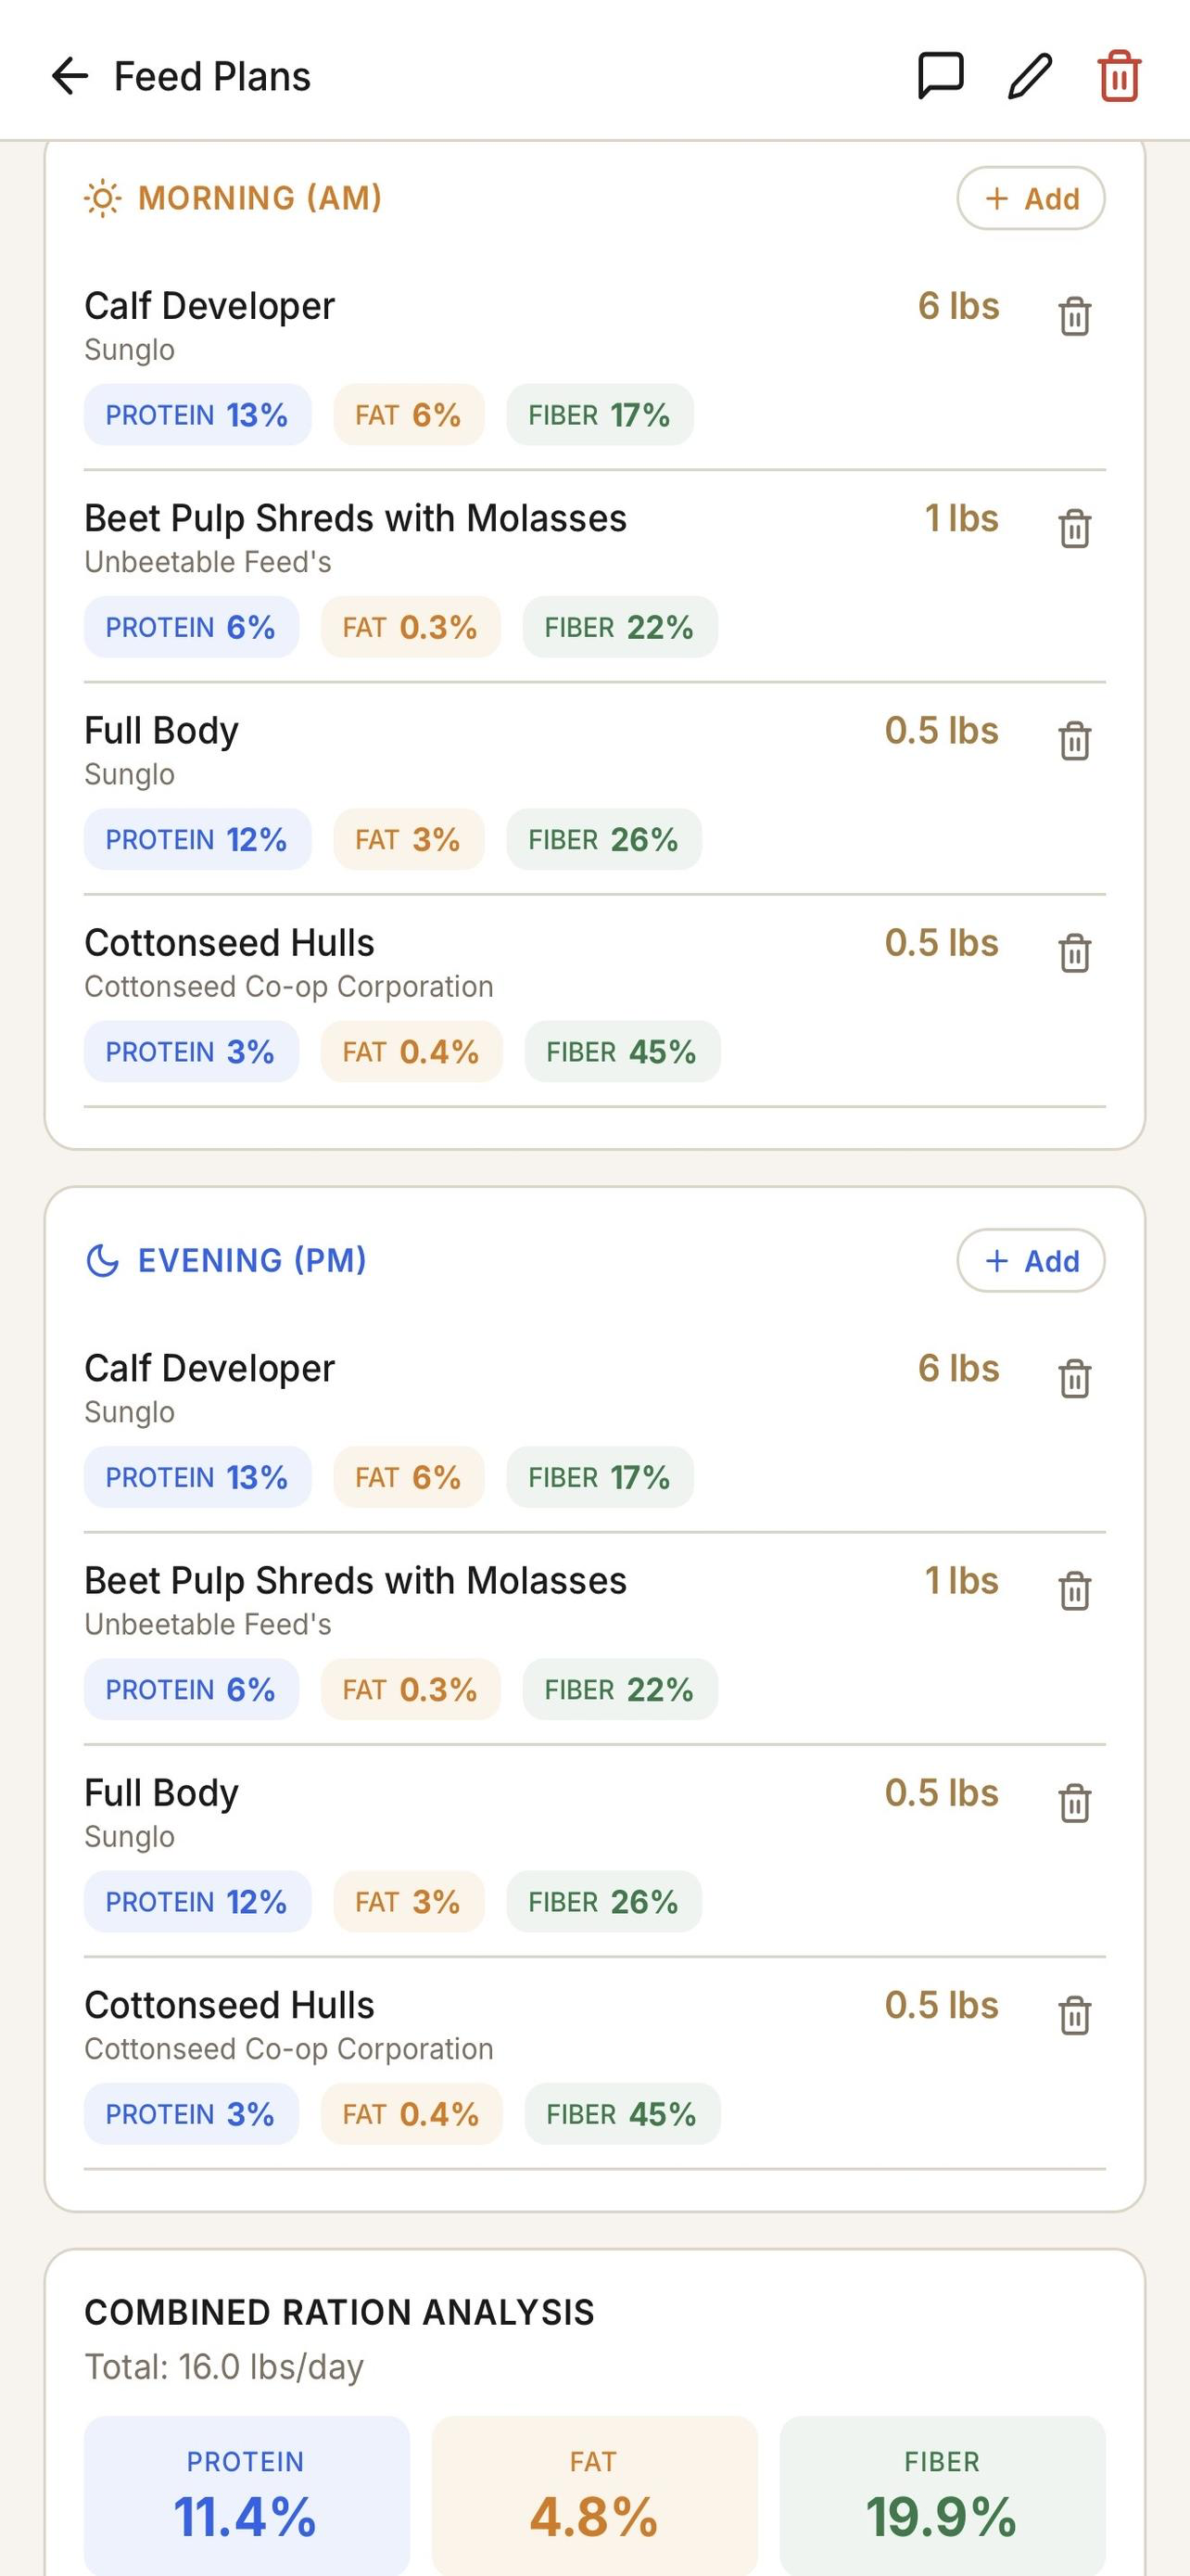Delete morning Cottonseed Hulls entry

(1074, 953)
